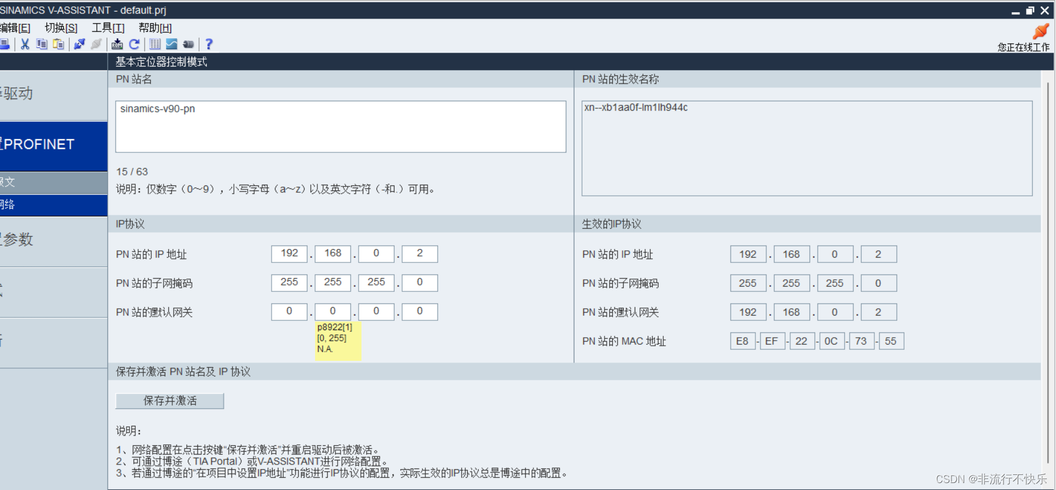Viewport: 1056px width, 490px height.
Task: Click the scissors cut icon
Action: 25,44
